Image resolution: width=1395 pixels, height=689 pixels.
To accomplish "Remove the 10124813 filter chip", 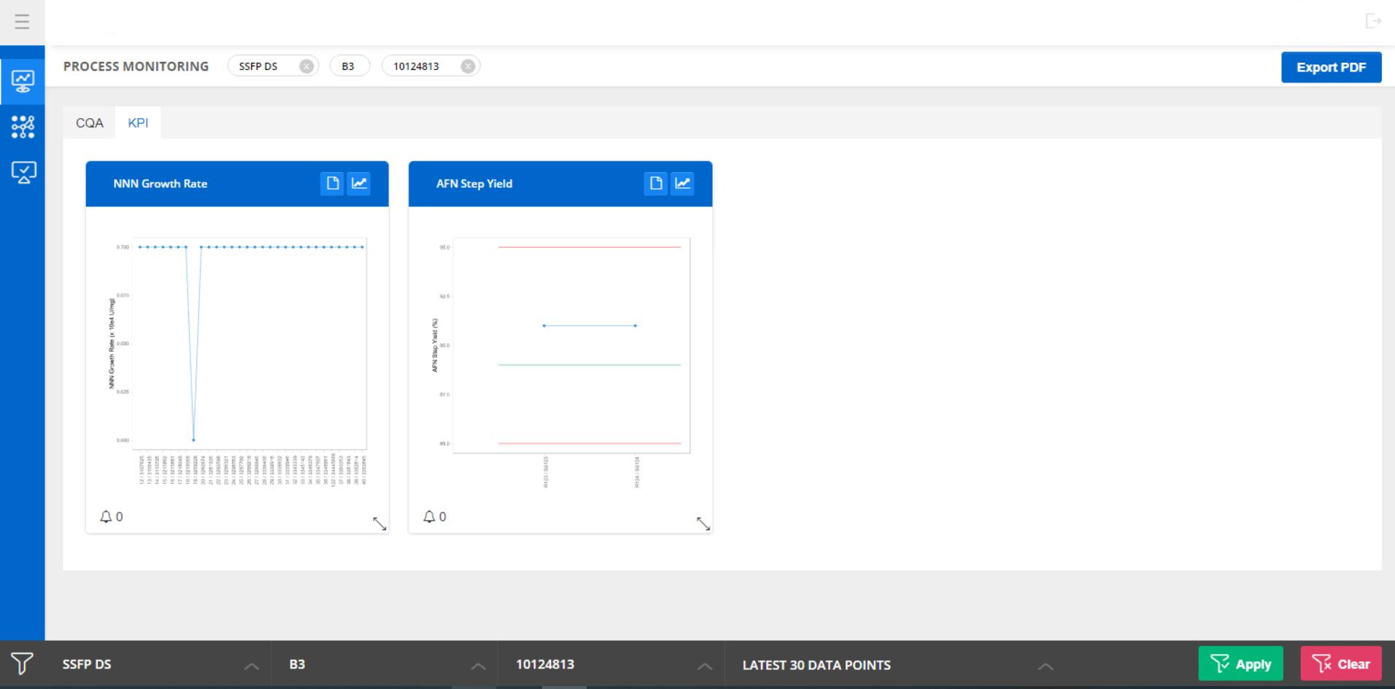I will (x=468, y=66).
